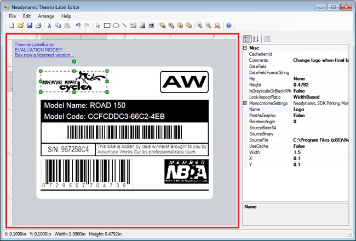This screenshot has width=356, height=241.
Task: Change UseCache value False
Action: (x=320, y=146)
